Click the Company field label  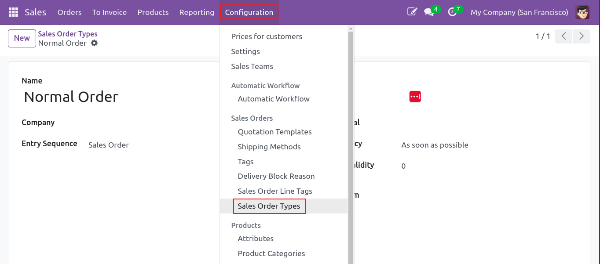pos(38,123)
